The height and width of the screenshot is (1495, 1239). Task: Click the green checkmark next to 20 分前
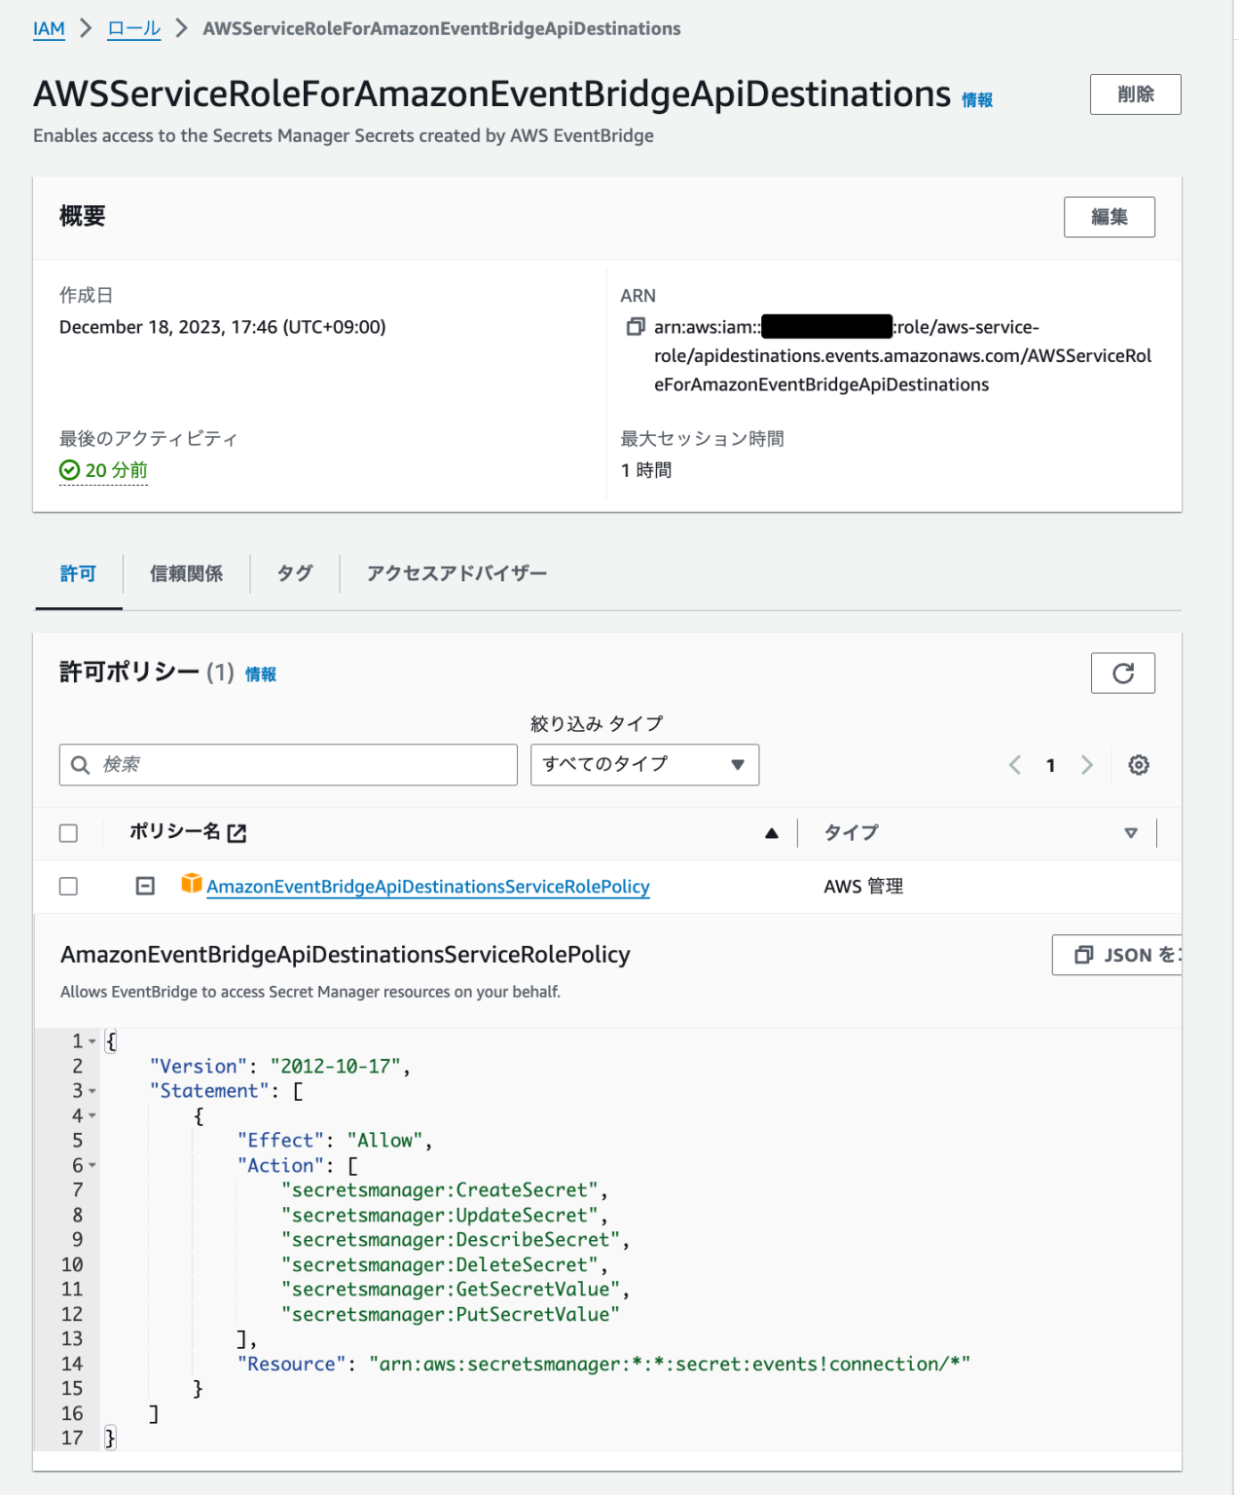tap(68, 470)
